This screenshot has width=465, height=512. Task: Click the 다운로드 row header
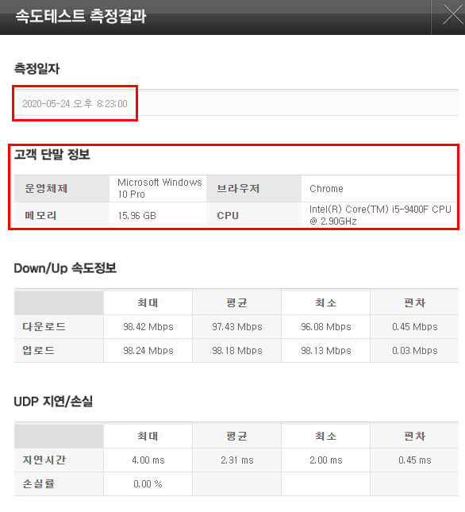point(59,327)
